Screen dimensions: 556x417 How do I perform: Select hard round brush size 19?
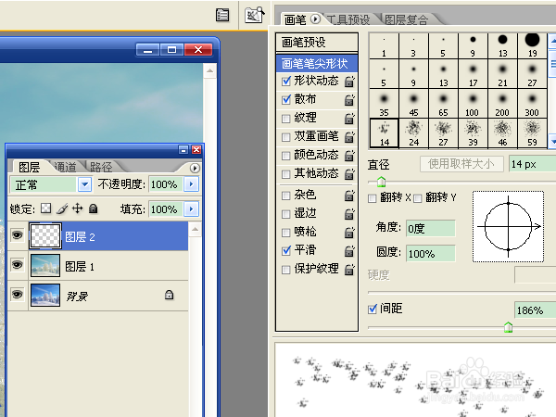tap(532, 45)
